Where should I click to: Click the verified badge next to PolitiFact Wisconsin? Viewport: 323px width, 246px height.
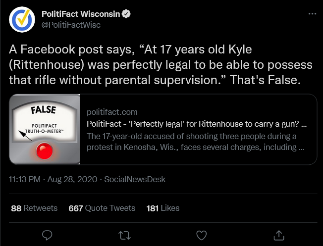tap(127, 14)
